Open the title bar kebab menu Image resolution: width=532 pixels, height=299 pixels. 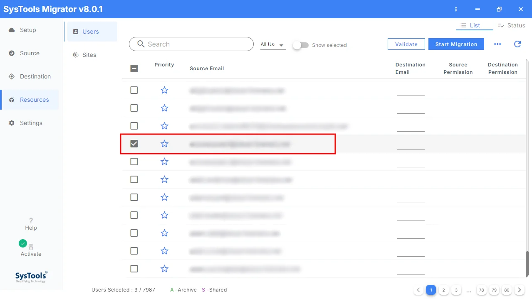(456, 9)
